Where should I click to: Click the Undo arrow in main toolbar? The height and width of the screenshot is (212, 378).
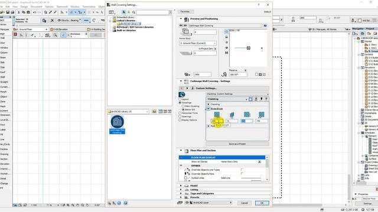35,12
